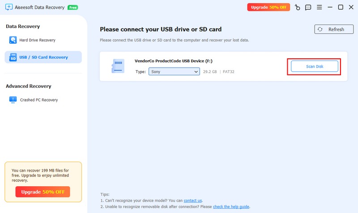Open the feedback chat bubble icon
This screenshot has height=213, width=358.
308,7
